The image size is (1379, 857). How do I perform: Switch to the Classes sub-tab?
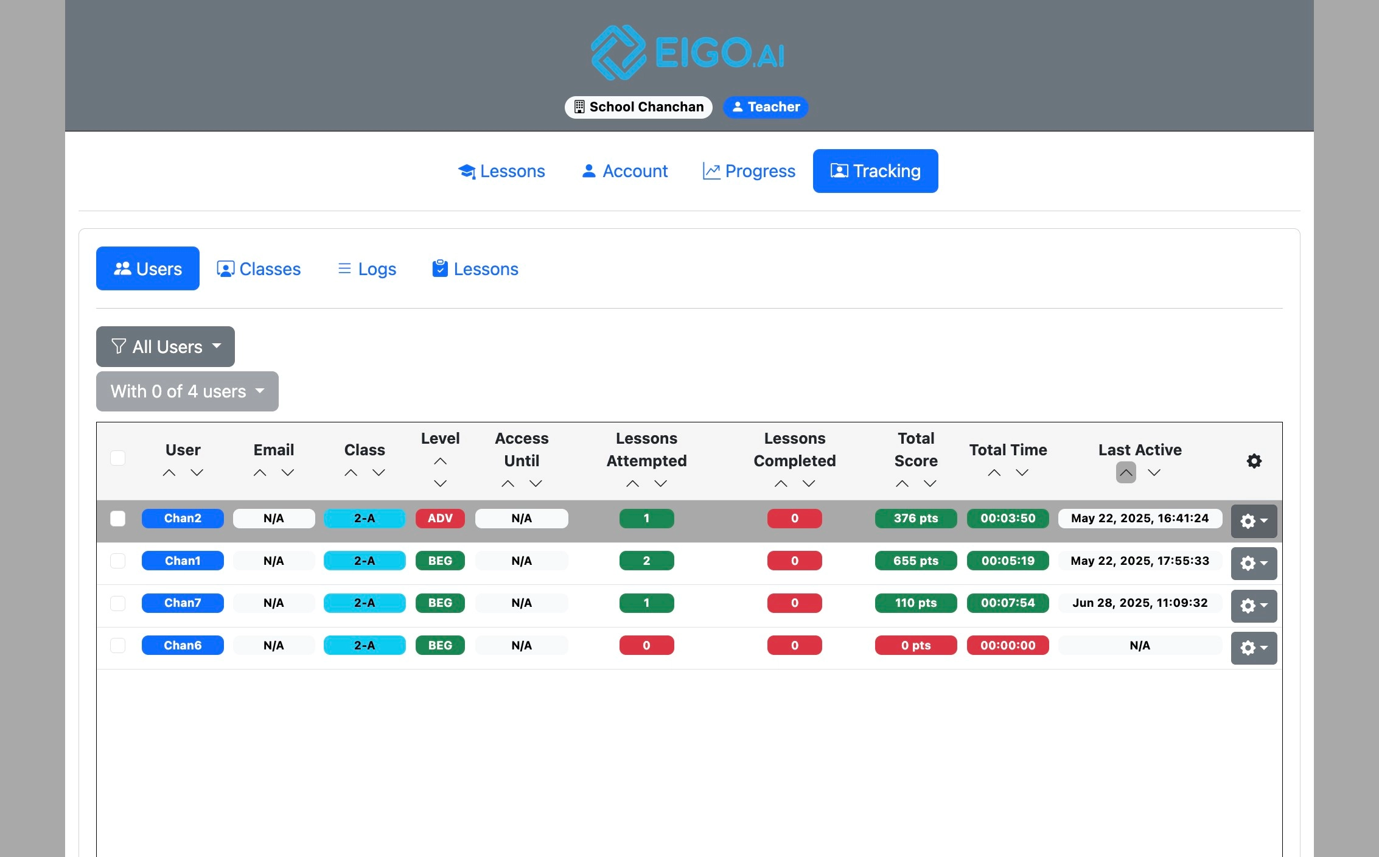(x=259, y=268)
